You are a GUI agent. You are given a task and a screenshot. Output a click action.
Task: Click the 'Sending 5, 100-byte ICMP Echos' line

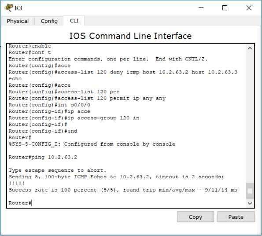tap(116, 177)
